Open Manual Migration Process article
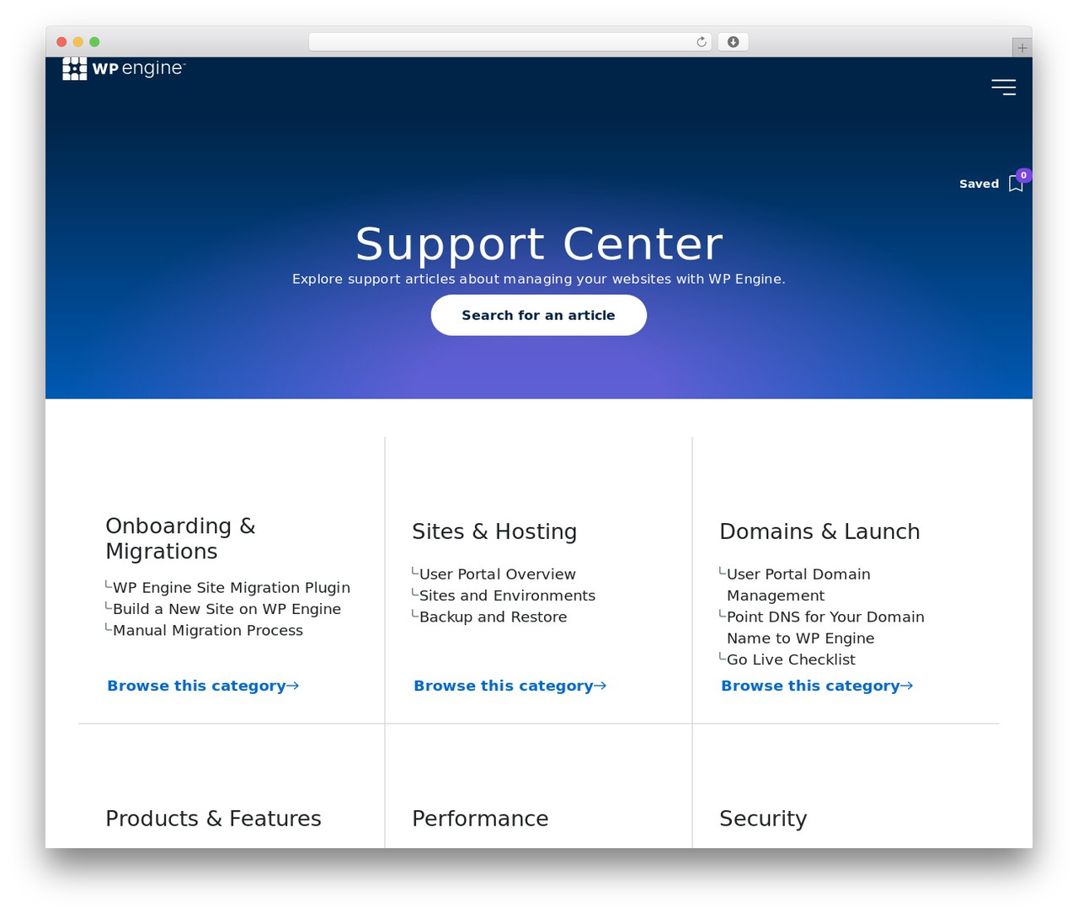The image size is (1078, 913). (x=208, y=630)
